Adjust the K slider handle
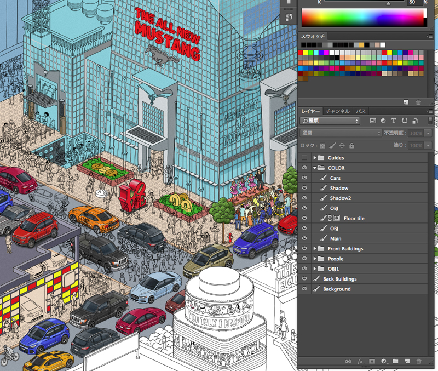 click(388, 3)
